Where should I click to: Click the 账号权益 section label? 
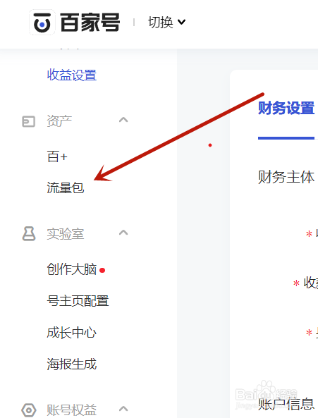coord(71,410)
